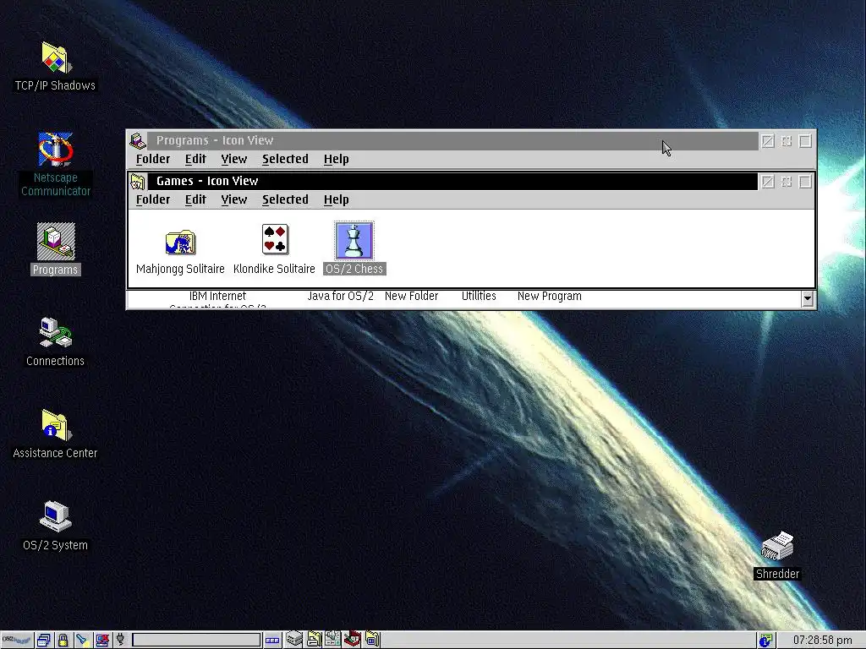Open Help menu in Games window
This screenshot has width=866, height=649.
tap(337, 199)
